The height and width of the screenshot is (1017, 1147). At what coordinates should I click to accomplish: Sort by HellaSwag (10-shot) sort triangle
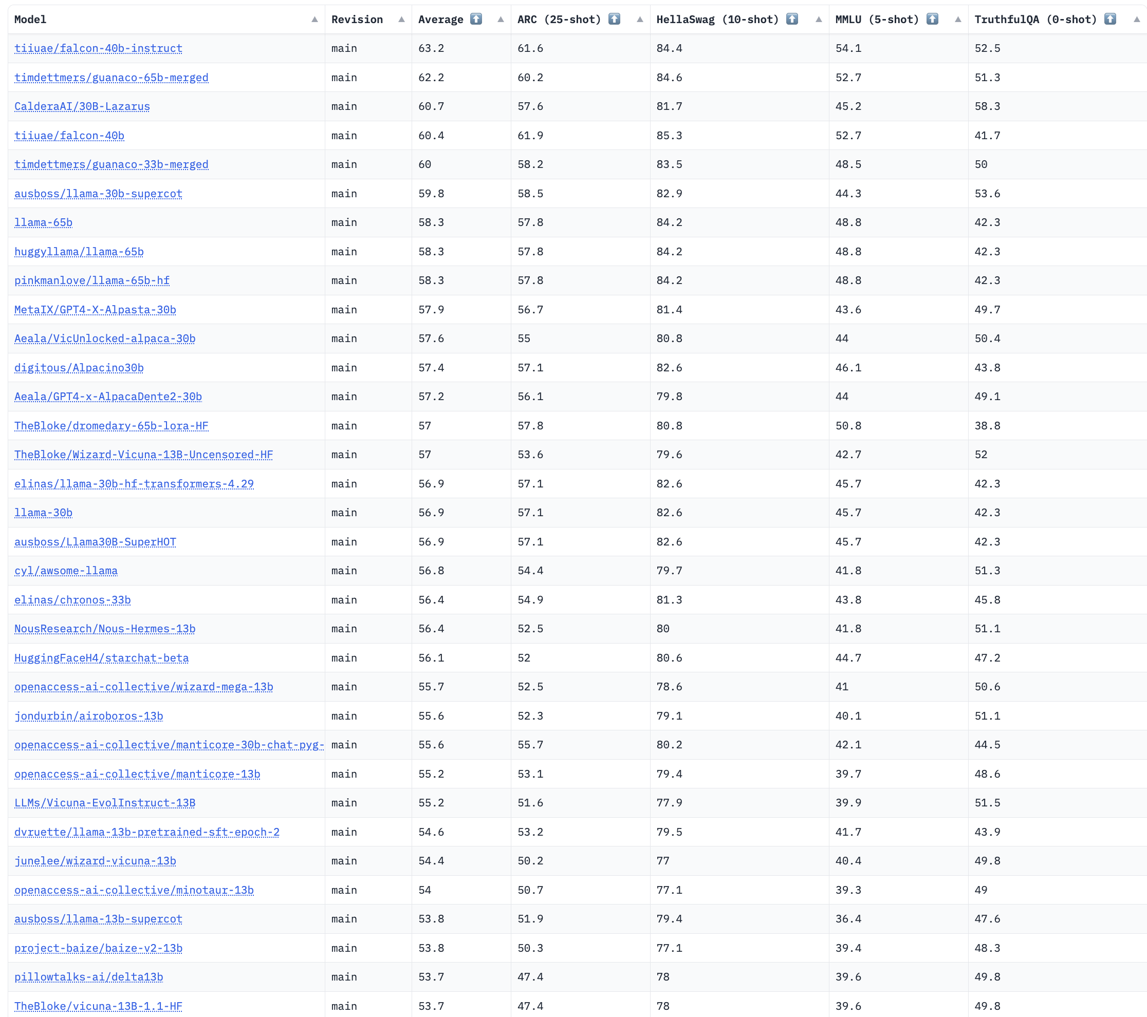[819, 20]
